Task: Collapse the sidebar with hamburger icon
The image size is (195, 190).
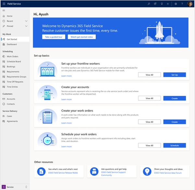Action: (4, 10)
